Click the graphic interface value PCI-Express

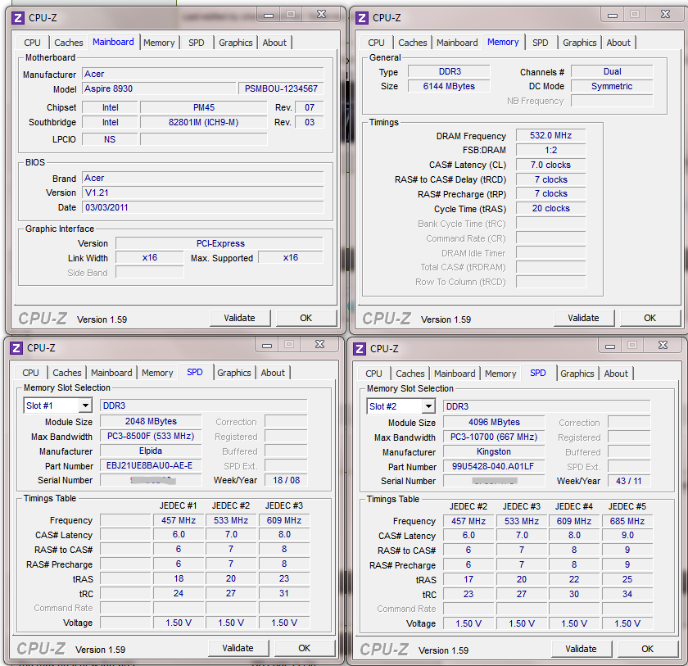220,243
